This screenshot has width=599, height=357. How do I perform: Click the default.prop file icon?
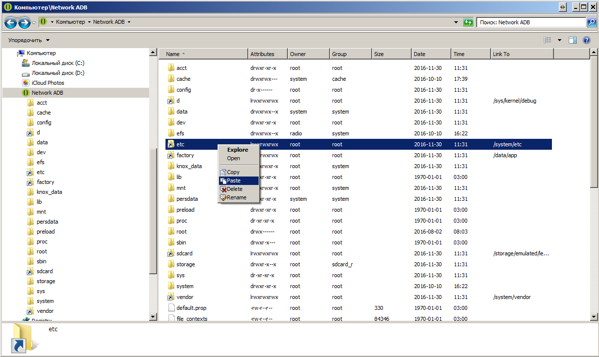pyautogui.click(x=171, y=308)
